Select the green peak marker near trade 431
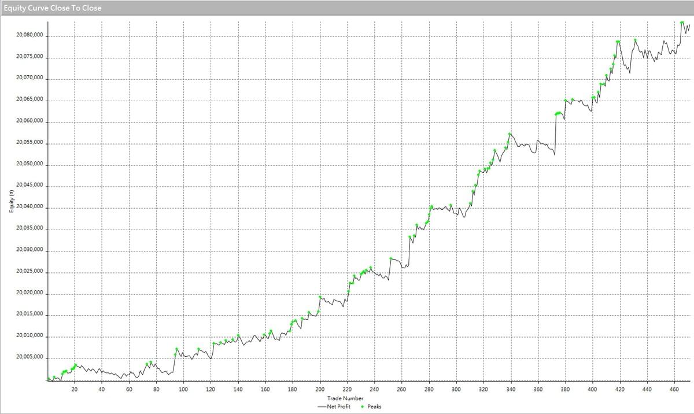 coord(635,40)
